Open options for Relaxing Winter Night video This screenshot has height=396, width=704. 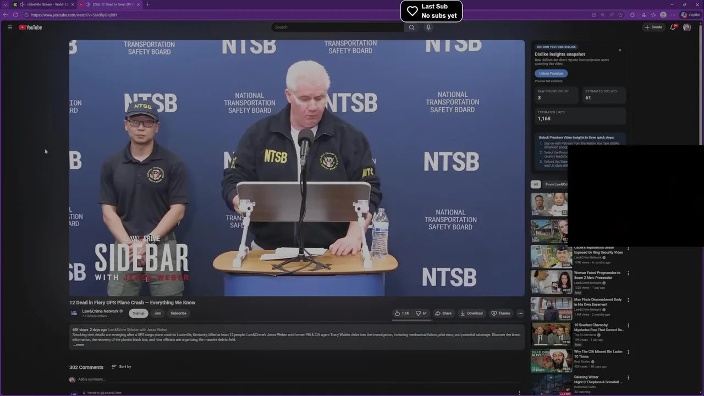628,378
